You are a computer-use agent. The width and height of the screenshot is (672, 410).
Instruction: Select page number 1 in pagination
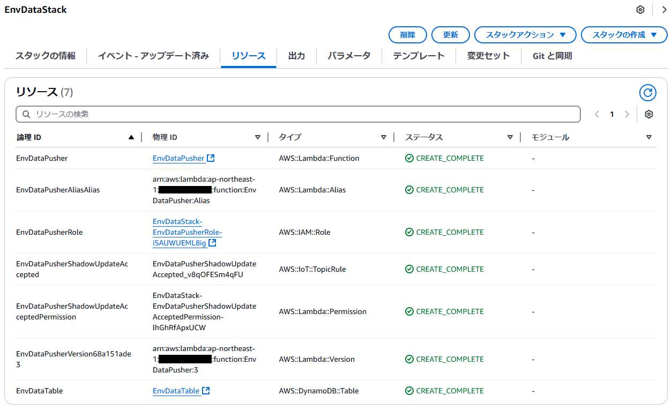tap(612, 114)
